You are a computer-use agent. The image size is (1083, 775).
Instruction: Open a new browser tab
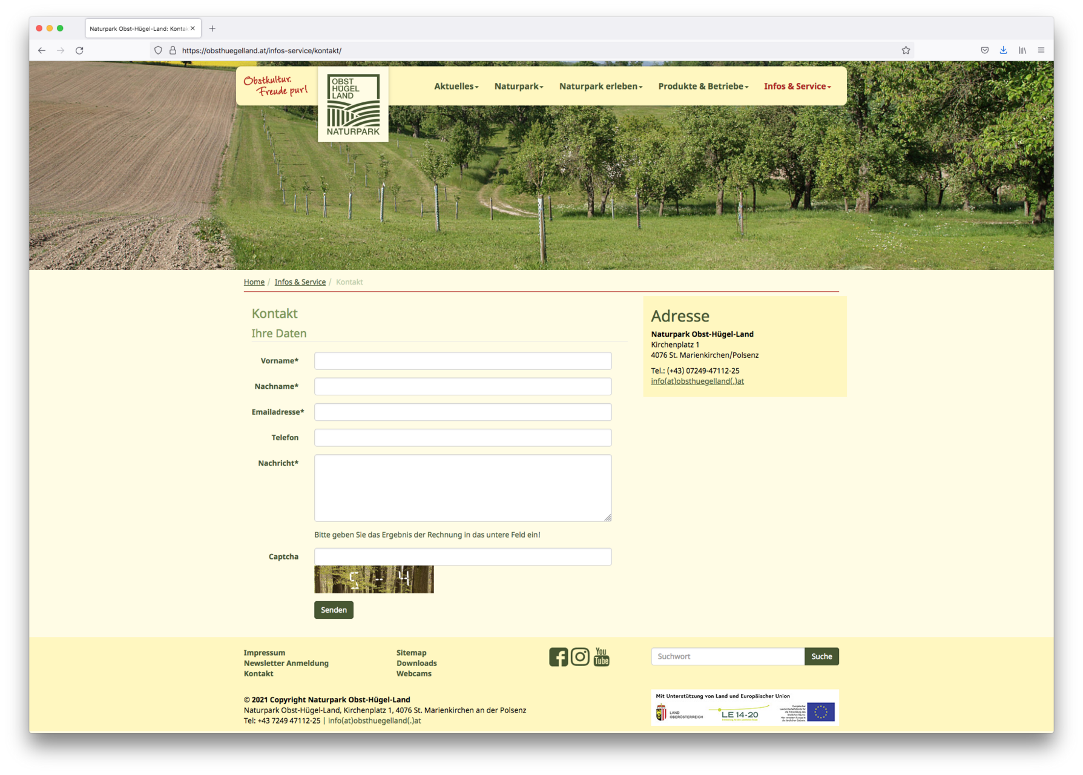(212, 28)
